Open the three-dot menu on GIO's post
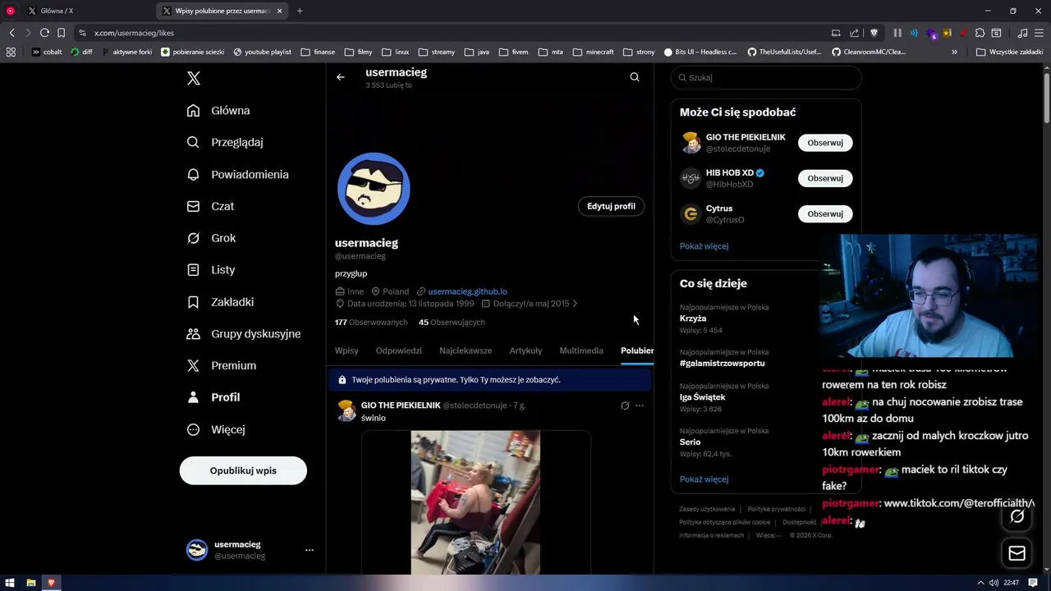The height and width of the screenshot is (591, 1051). (640, 405)
